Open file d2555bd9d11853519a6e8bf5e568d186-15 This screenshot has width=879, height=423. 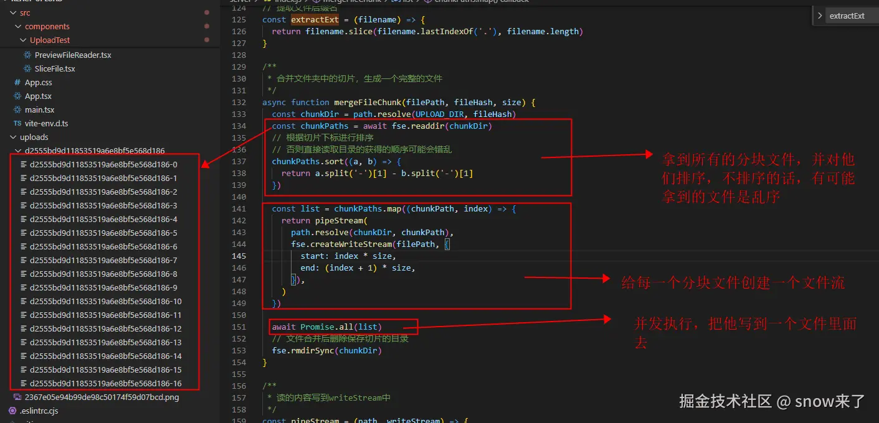[x=106, y=370]
